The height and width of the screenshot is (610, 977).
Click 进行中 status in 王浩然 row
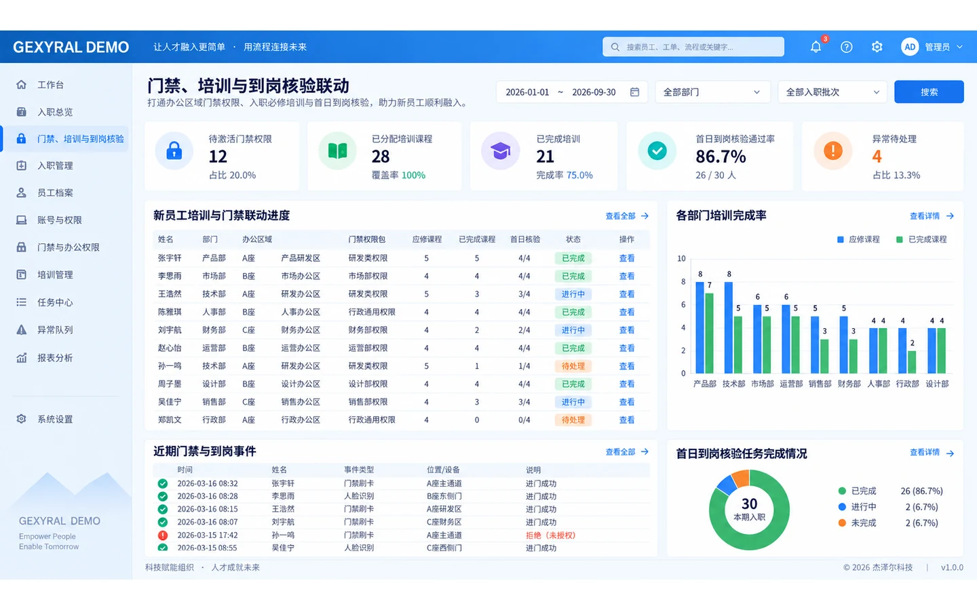pos(573,294)
